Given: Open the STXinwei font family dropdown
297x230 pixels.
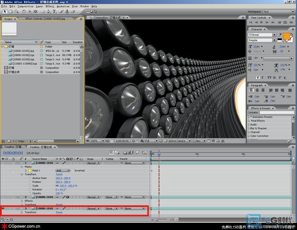Looking at the screenshot, I should [x=274, y=35].
